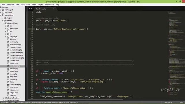Collapse the themes folder arrow

click(2, 21)
